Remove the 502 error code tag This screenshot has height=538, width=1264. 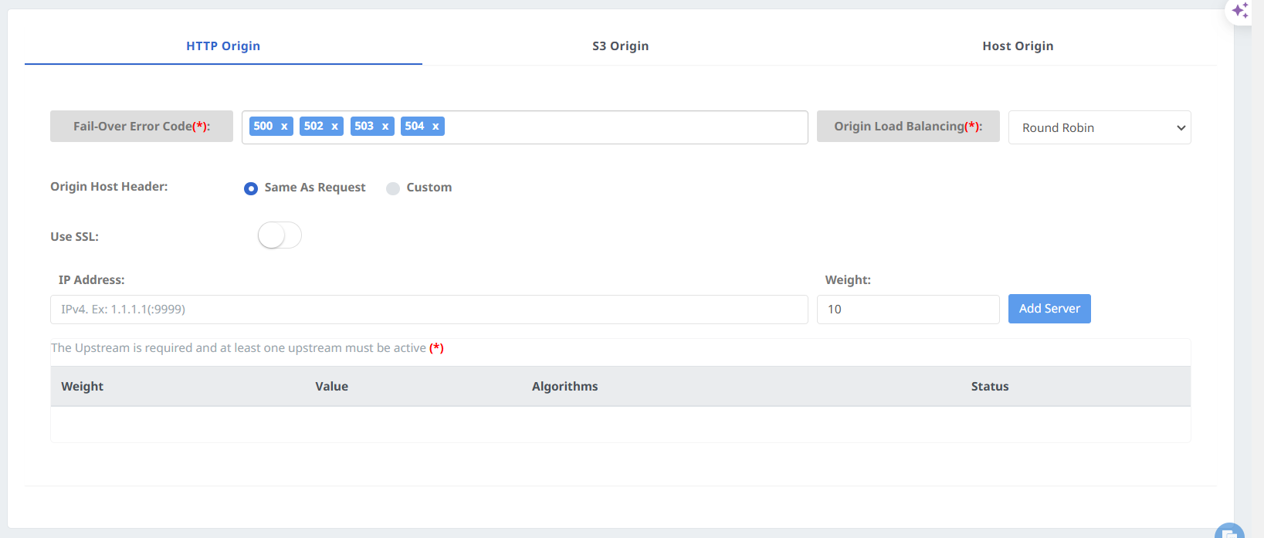click(334, 127)
